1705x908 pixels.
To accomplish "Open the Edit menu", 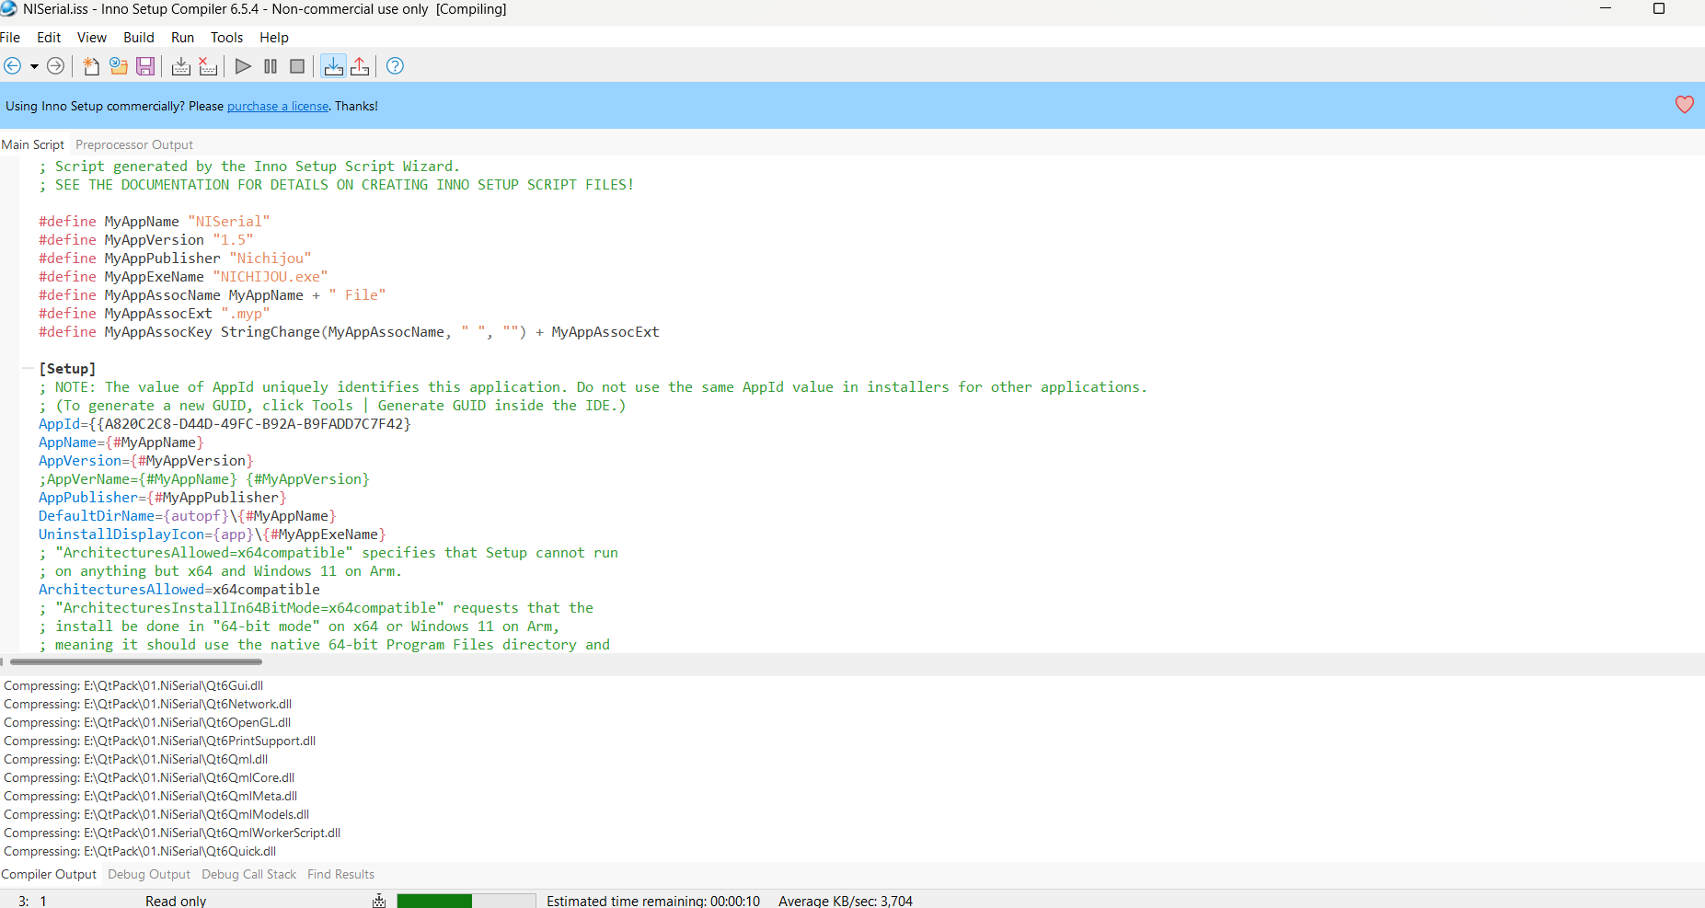I will click(x=49, y=38).
